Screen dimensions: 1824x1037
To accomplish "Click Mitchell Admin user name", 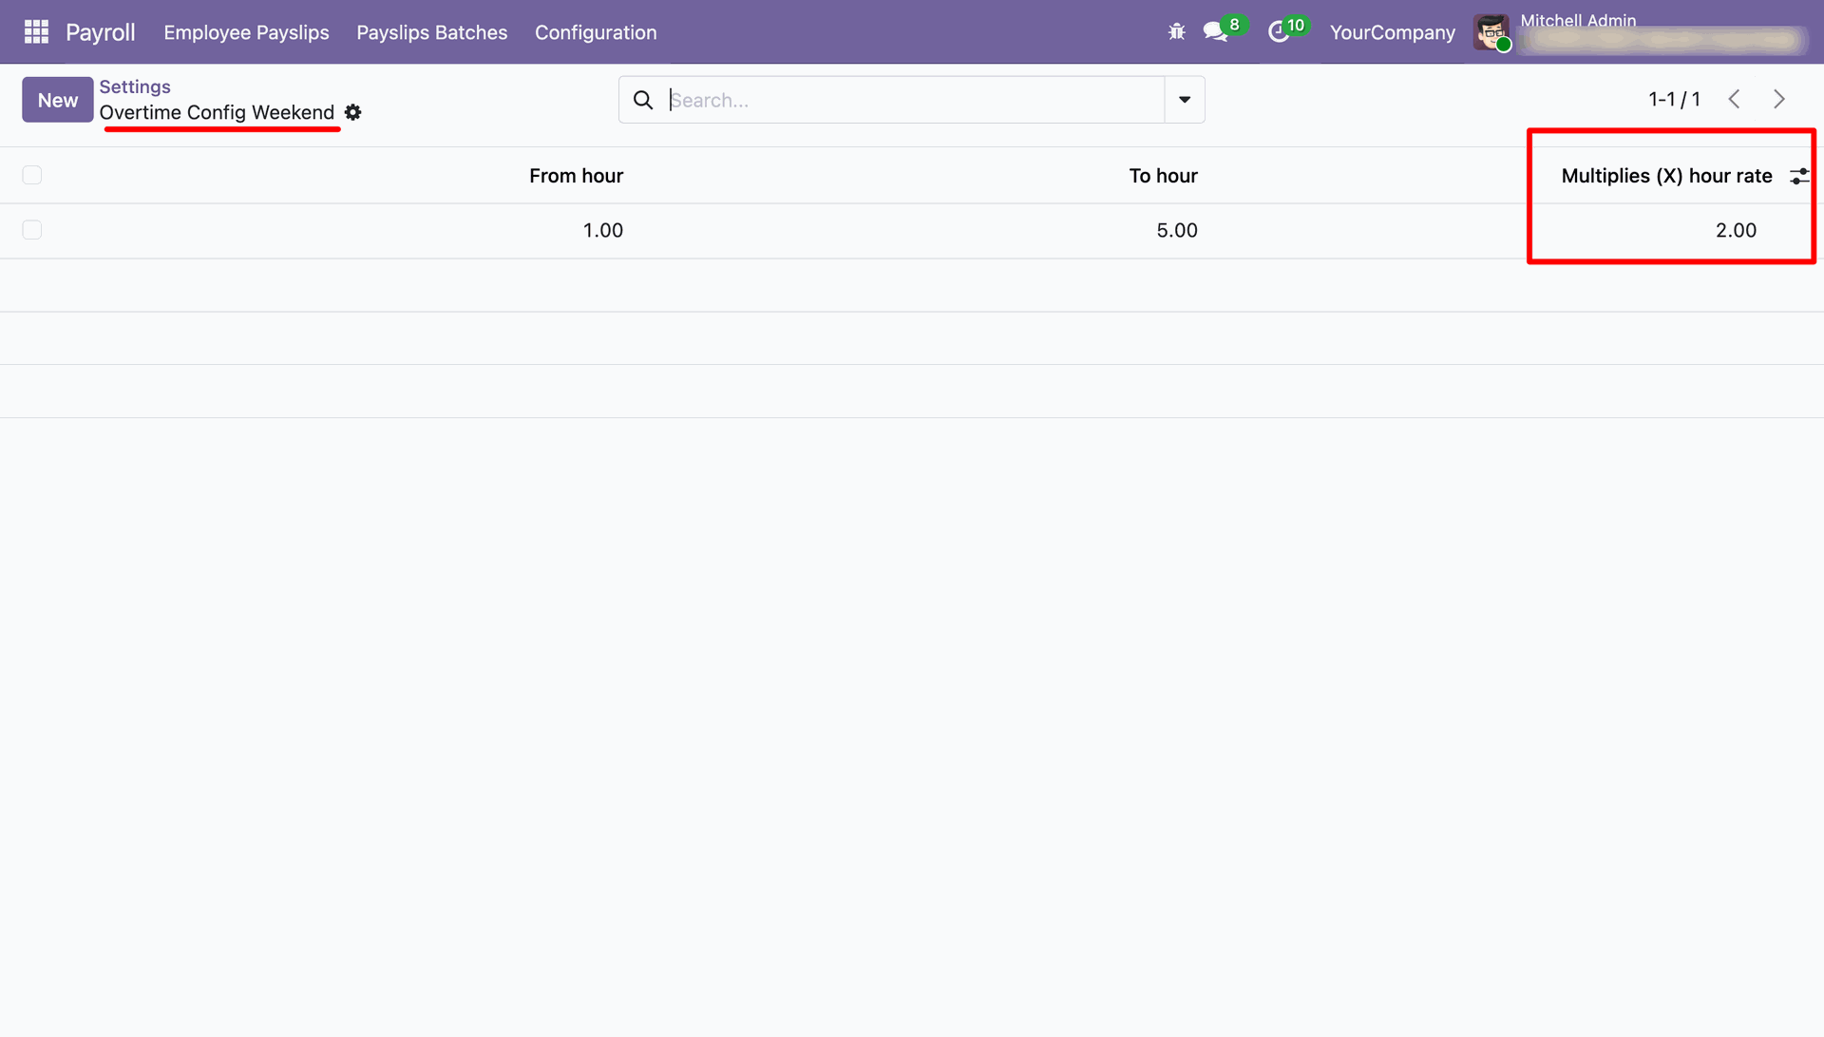I will [1577, 20].
